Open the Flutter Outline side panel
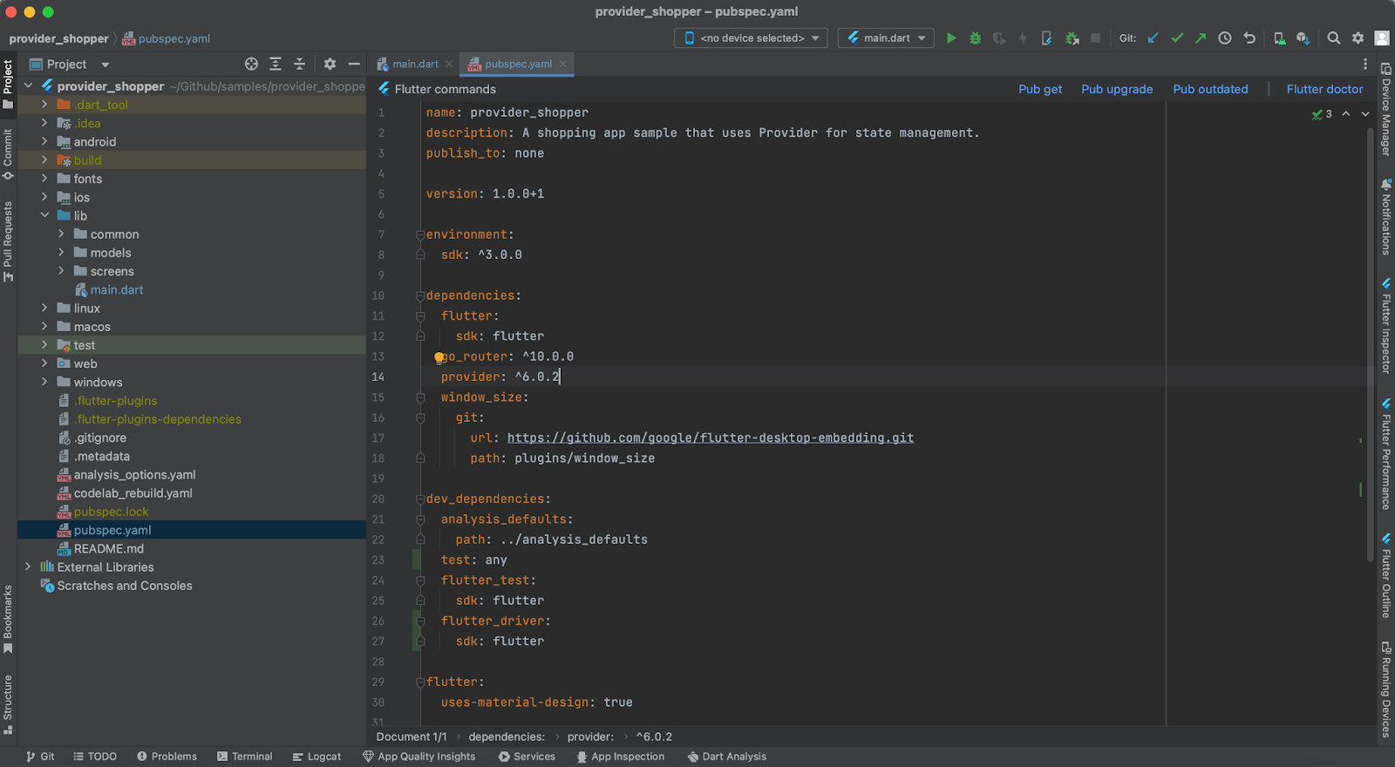 tap(1385, 576)
